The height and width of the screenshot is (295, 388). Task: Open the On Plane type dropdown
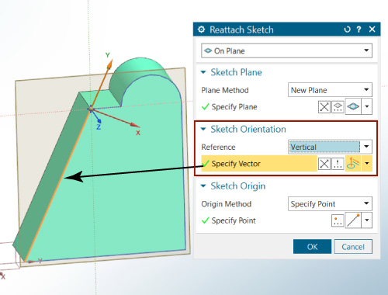coord(286,50)
